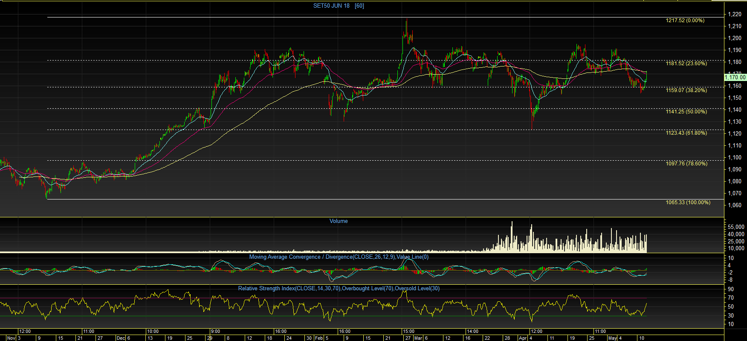Click the 70 level on RSI axis
This screenshot has width=747, height=341.
[731, 298]
